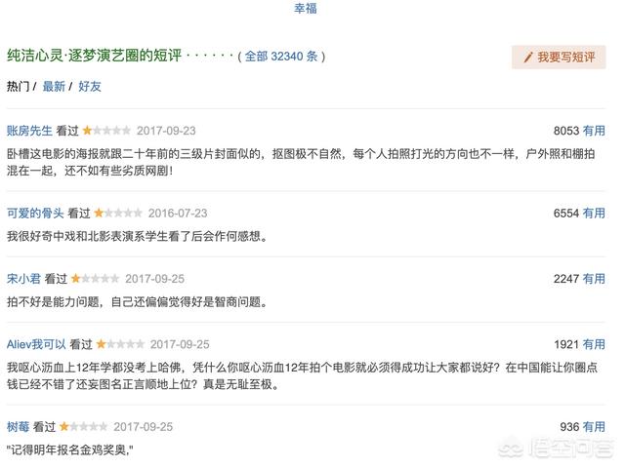Click 可爱的骨头's star rating
The height and width of the screenshot is (469, 625).
click(x=117, y=213)
